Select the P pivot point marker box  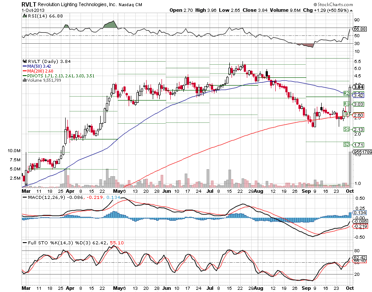point(347,115)
